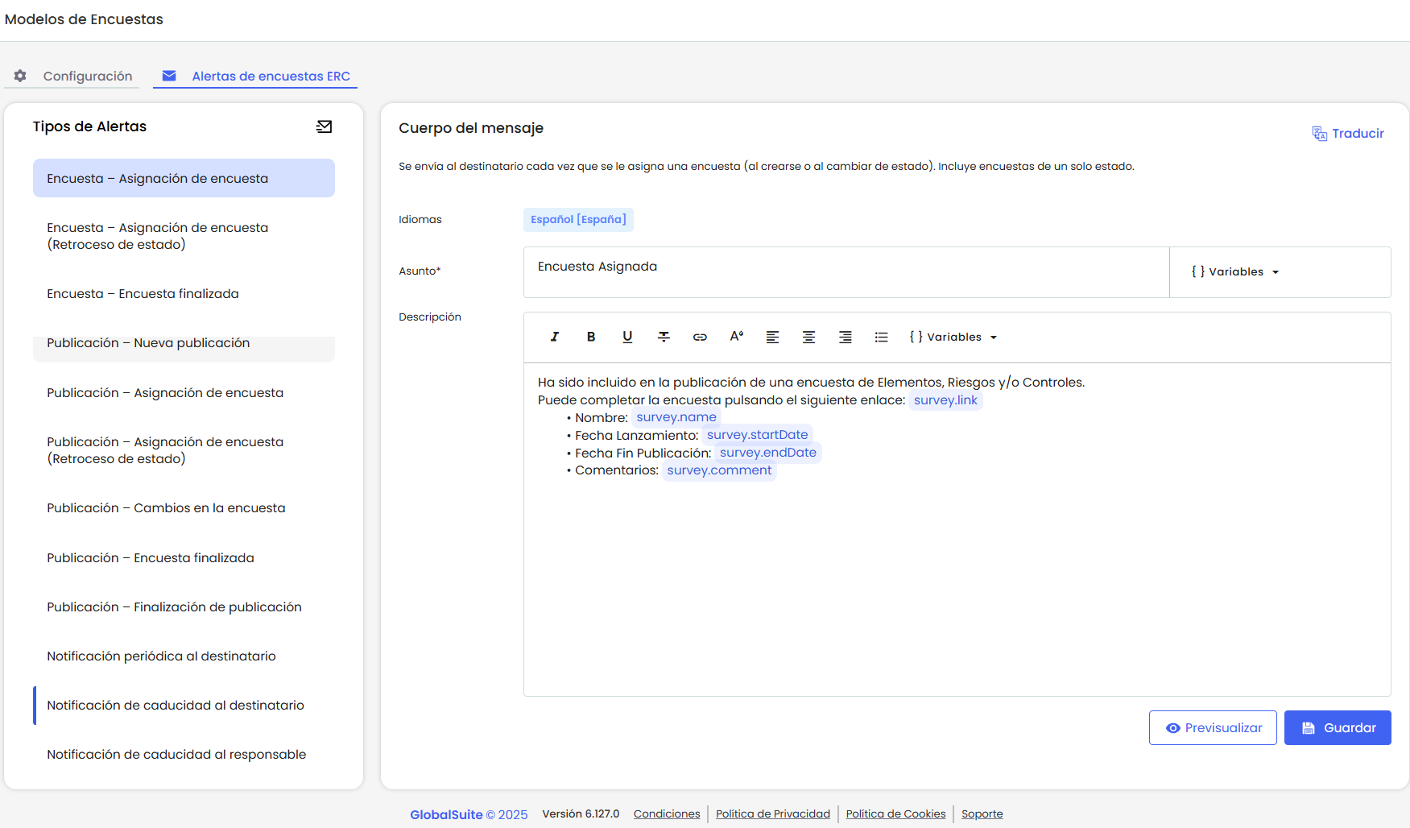
Task: Open the Alertas de encuestas ERC tab
Action: tap(256, 76)
